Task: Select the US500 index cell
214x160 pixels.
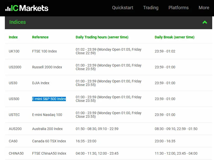Action: pos(14,99)
